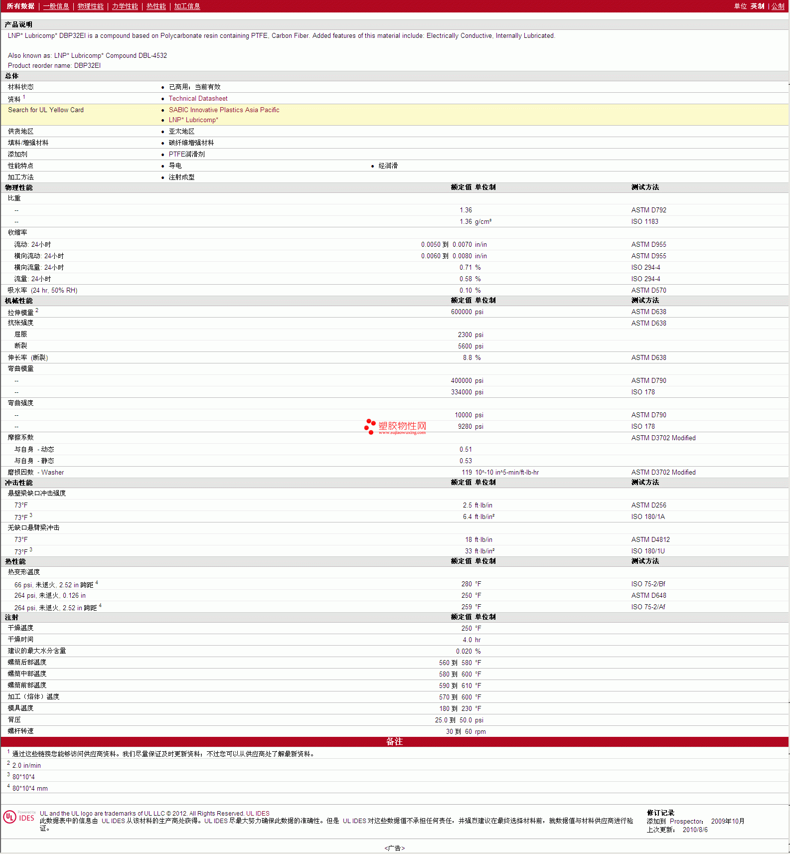The image size is (790, 854).
Task: Click the 背压 row label
Action: pyautogui.click(x=14, y=720)
